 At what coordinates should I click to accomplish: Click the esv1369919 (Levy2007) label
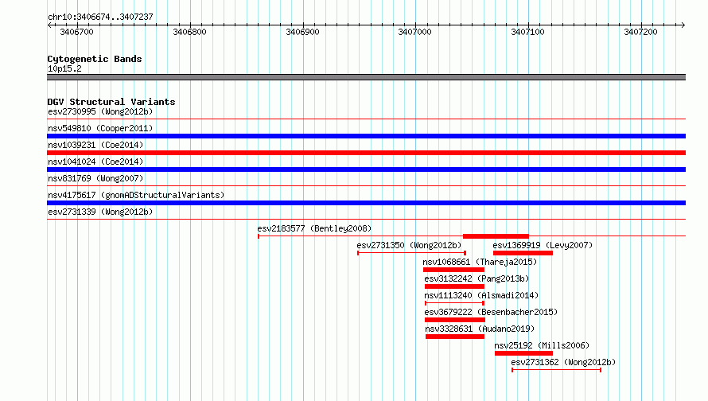[x=543, y=245]
